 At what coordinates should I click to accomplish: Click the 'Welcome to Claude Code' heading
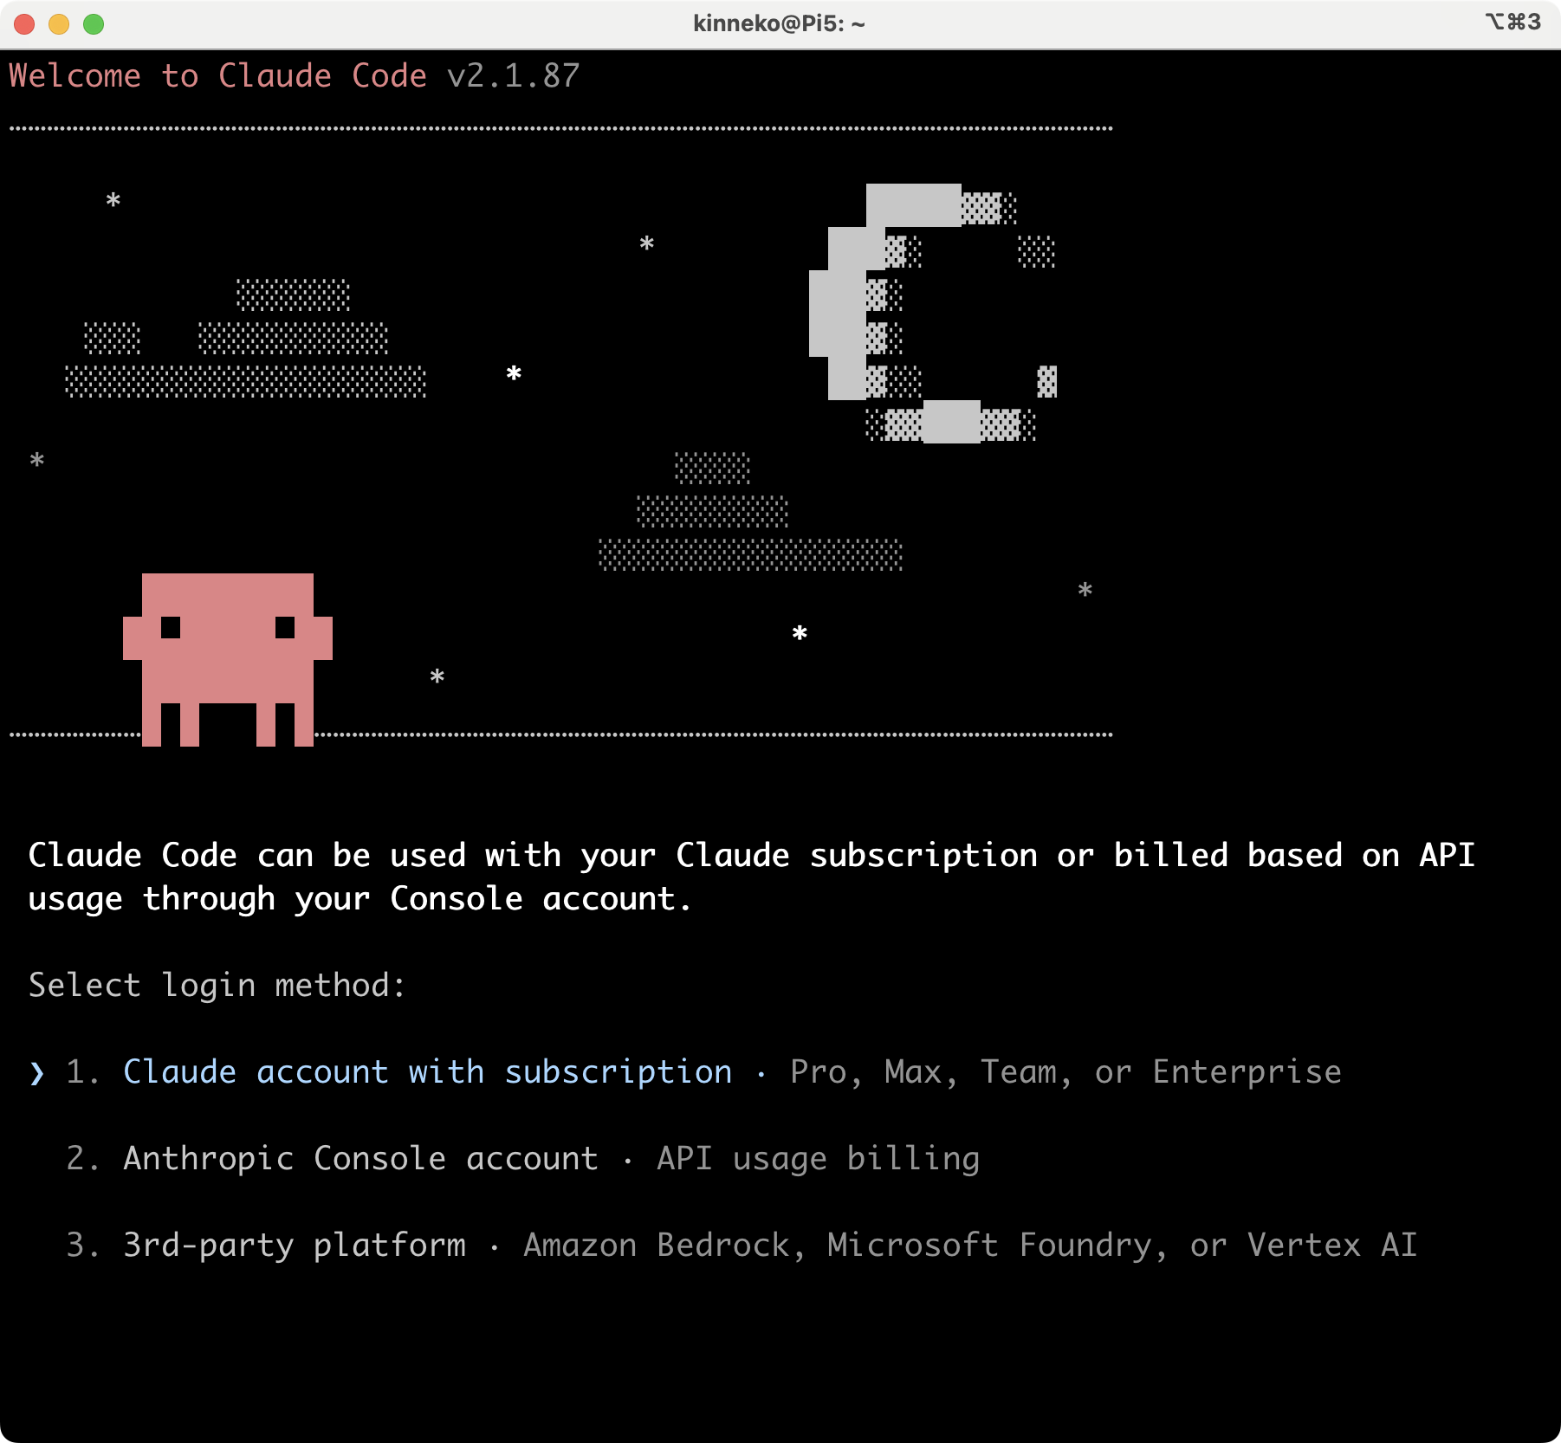pyautogui.click(x=217, y=76)
